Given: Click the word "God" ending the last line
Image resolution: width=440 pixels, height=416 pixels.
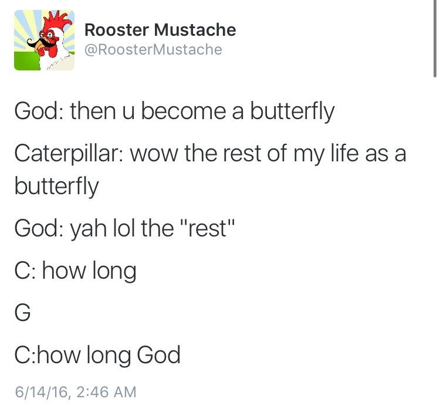Looking at the screenshot, I should point(158,355).
